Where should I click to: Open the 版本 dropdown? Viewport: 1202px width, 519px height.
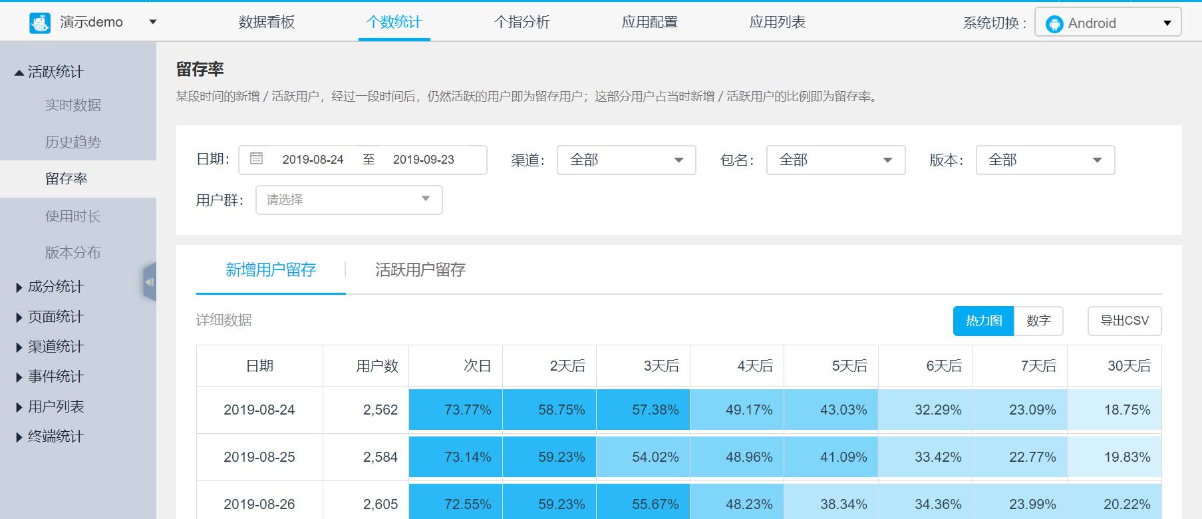(1045, 160)
